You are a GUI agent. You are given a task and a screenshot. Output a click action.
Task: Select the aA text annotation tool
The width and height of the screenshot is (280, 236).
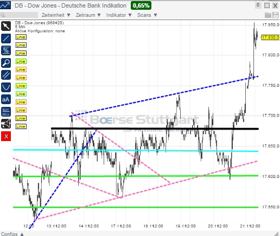coord(6,99)
